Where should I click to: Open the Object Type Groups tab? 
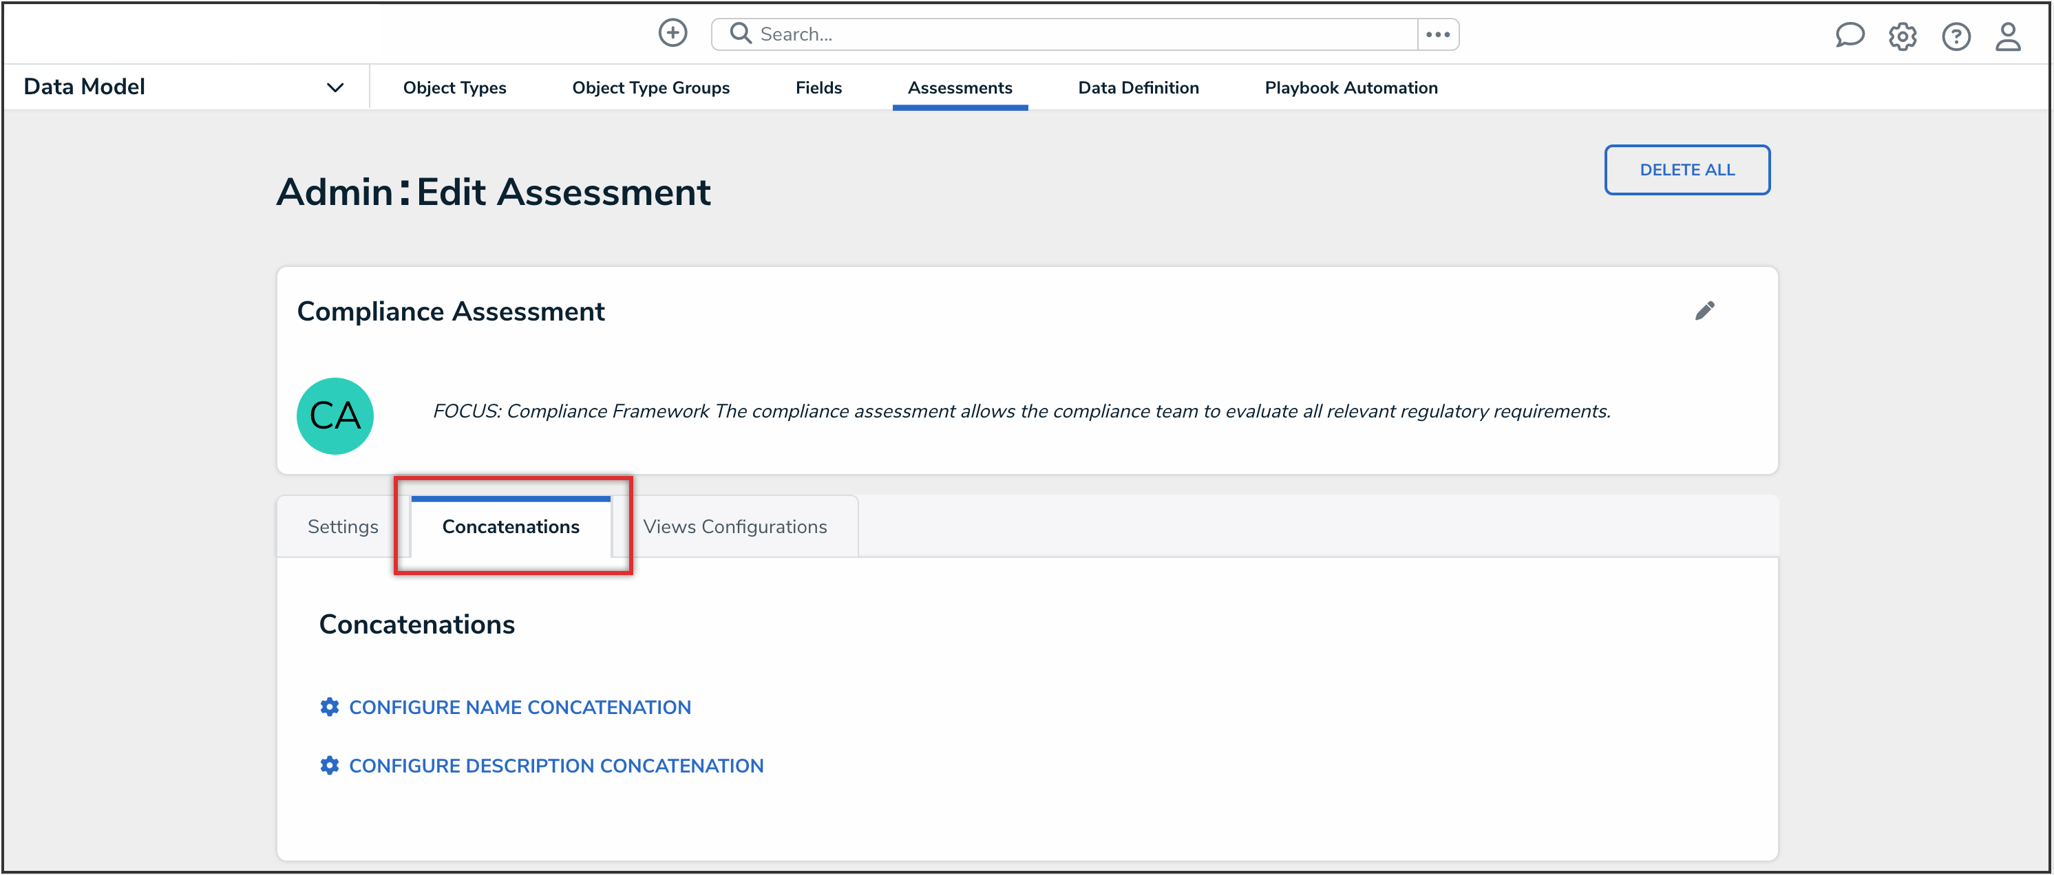(x=650, y=87)
